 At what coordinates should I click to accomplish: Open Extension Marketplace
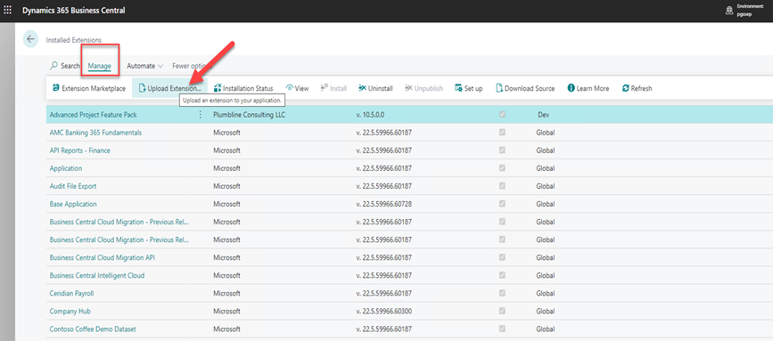[89, 88]
